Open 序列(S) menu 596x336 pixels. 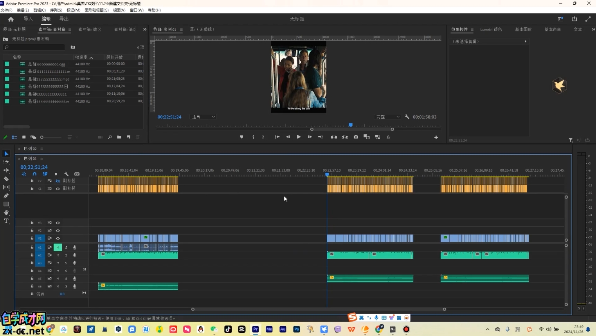pos(56,10)
